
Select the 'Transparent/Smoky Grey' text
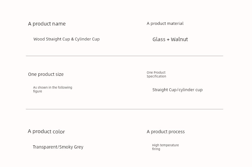point(58,147)
